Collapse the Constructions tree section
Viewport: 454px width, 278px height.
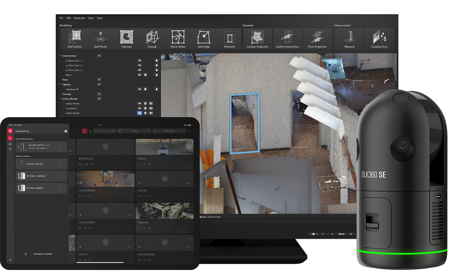pyautogui.click(x=60, y=56)
